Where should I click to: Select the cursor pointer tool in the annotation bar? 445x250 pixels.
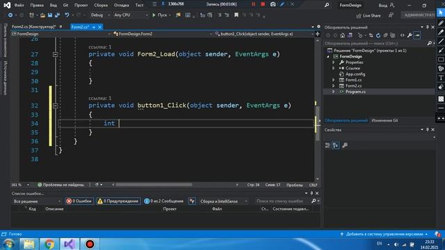click(x=441, y=12)
